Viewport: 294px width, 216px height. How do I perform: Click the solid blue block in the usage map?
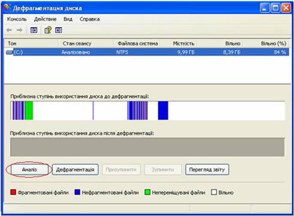click(x=163, y=110)
